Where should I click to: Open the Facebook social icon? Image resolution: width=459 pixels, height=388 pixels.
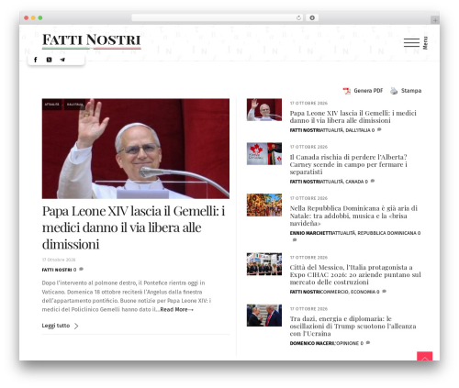pos(36,60)
